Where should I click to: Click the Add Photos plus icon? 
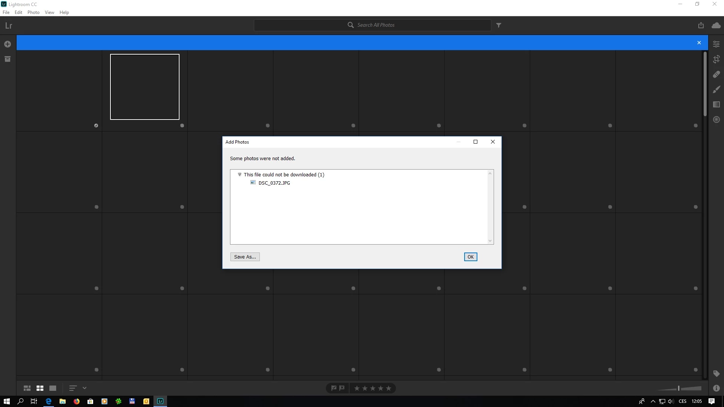click(8, 44)
